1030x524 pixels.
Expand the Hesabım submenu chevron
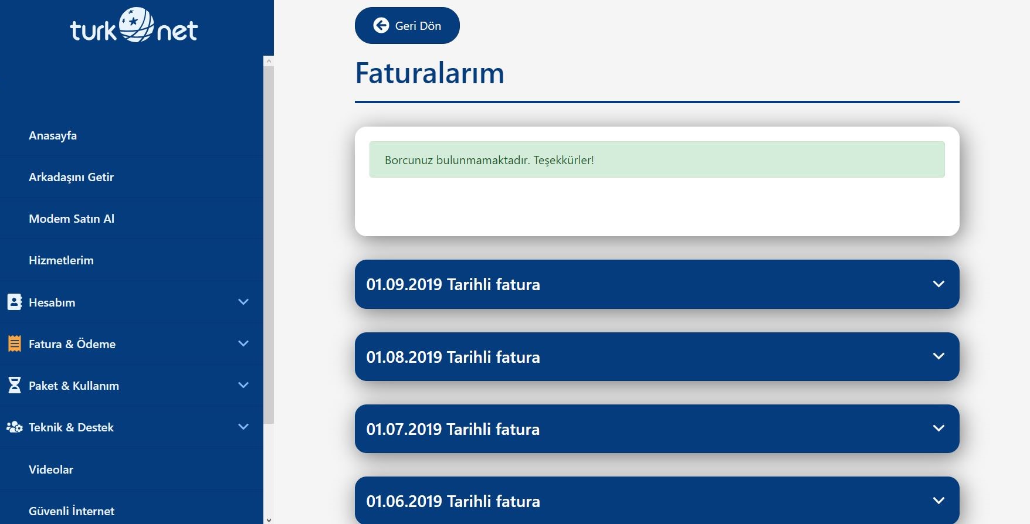pos(243,302)
